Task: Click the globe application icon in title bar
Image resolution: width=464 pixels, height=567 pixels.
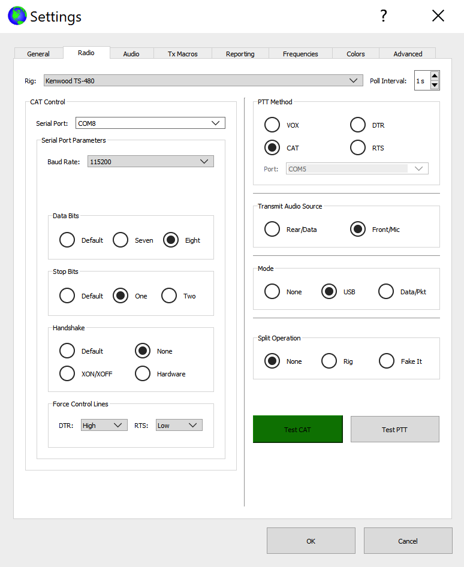Action: point(17,16)
